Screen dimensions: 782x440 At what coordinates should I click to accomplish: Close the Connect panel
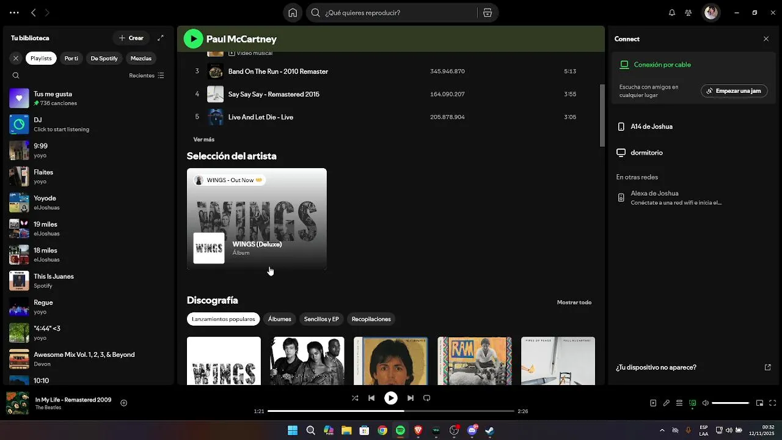pos(766,38)
